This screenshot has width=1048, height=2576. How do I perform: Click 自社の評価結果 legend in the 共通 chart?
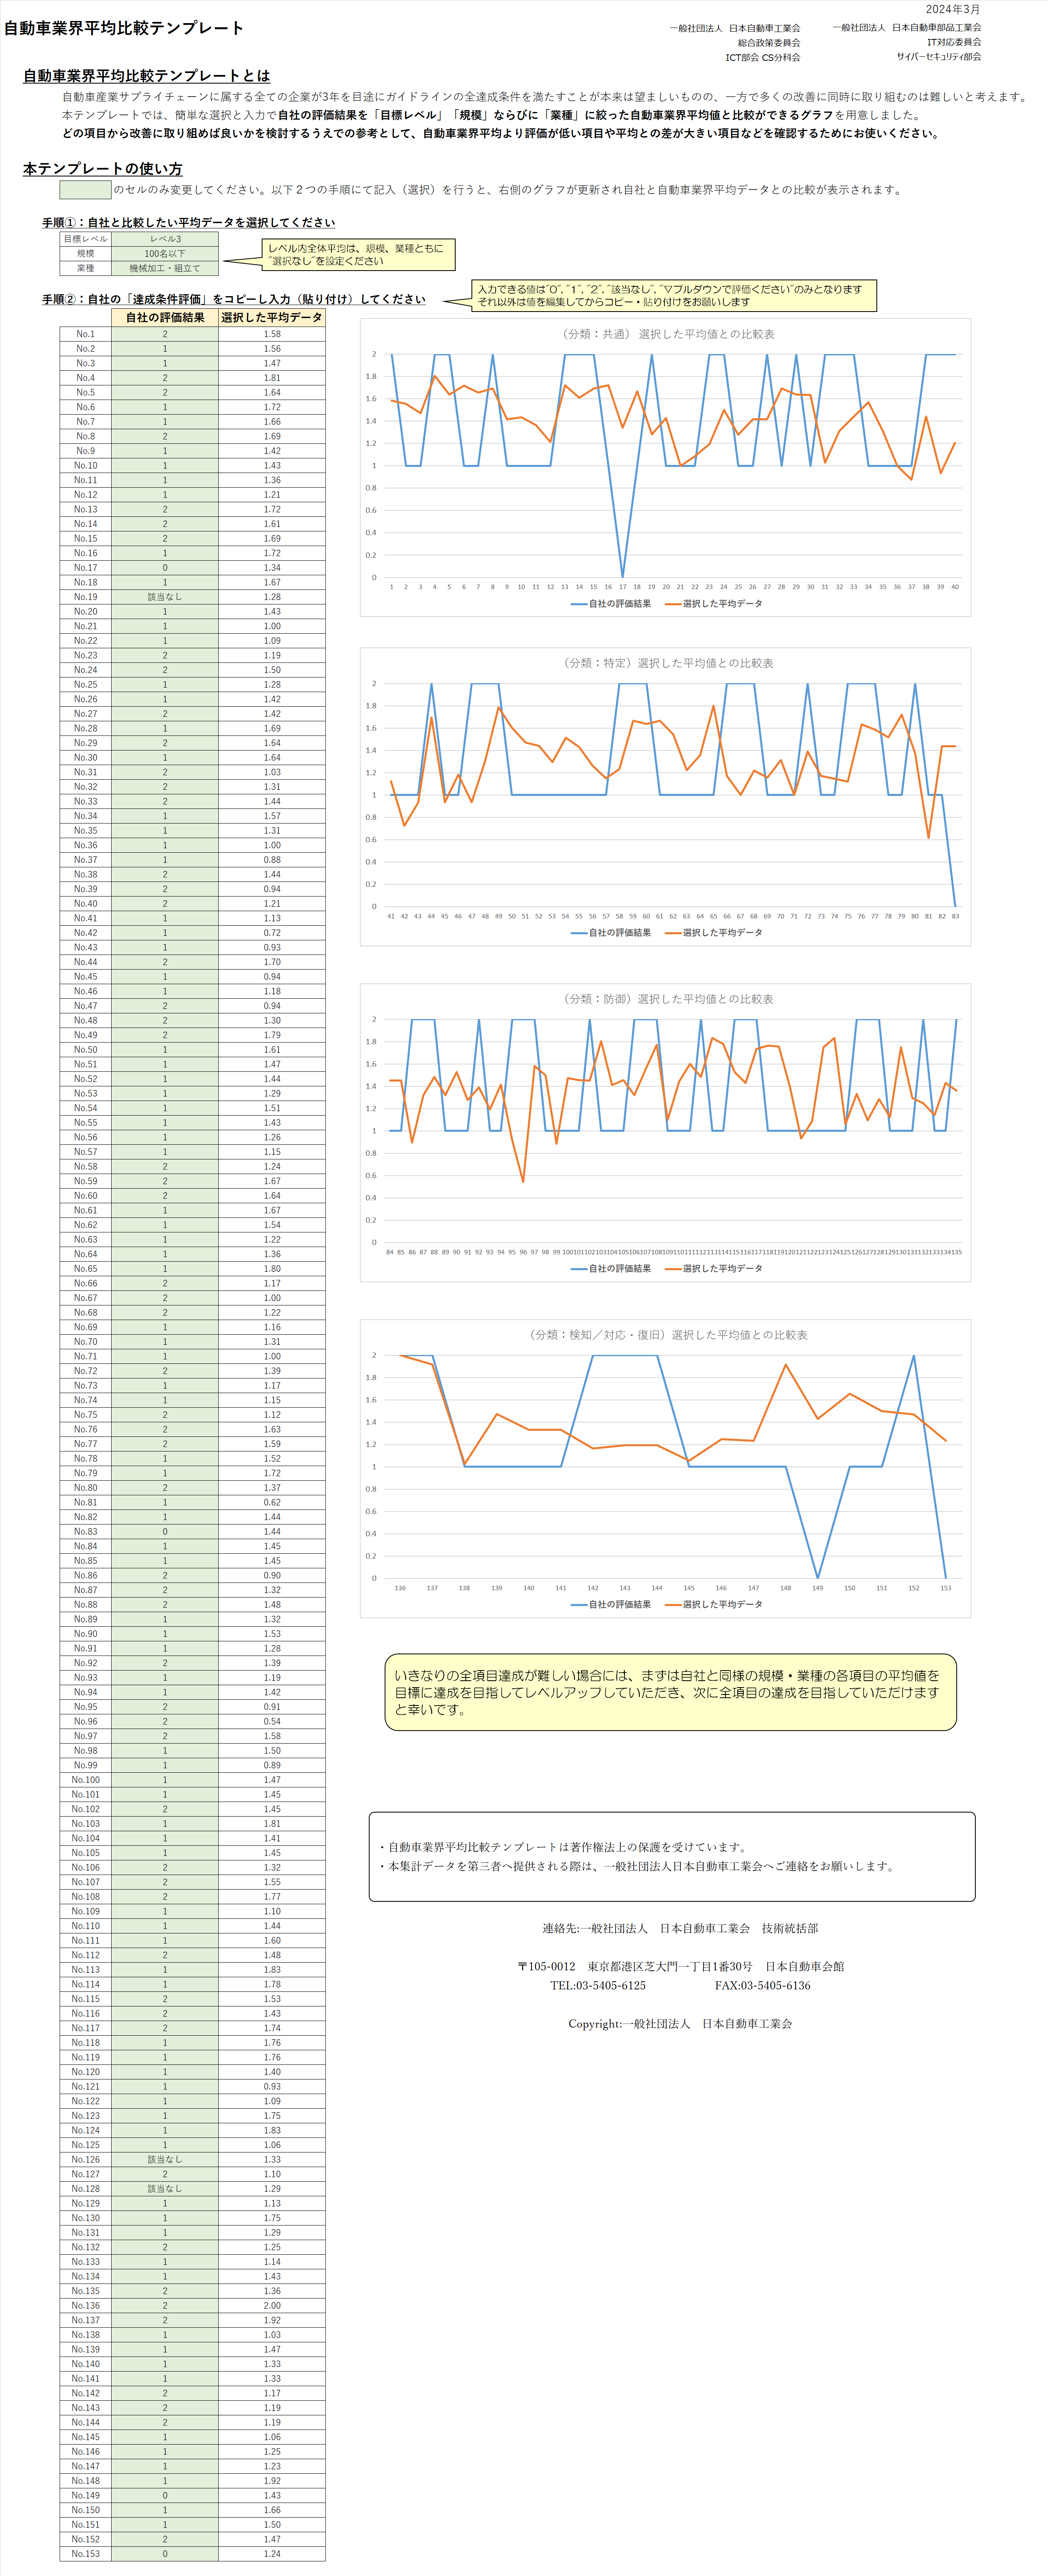tap(611, 604)
